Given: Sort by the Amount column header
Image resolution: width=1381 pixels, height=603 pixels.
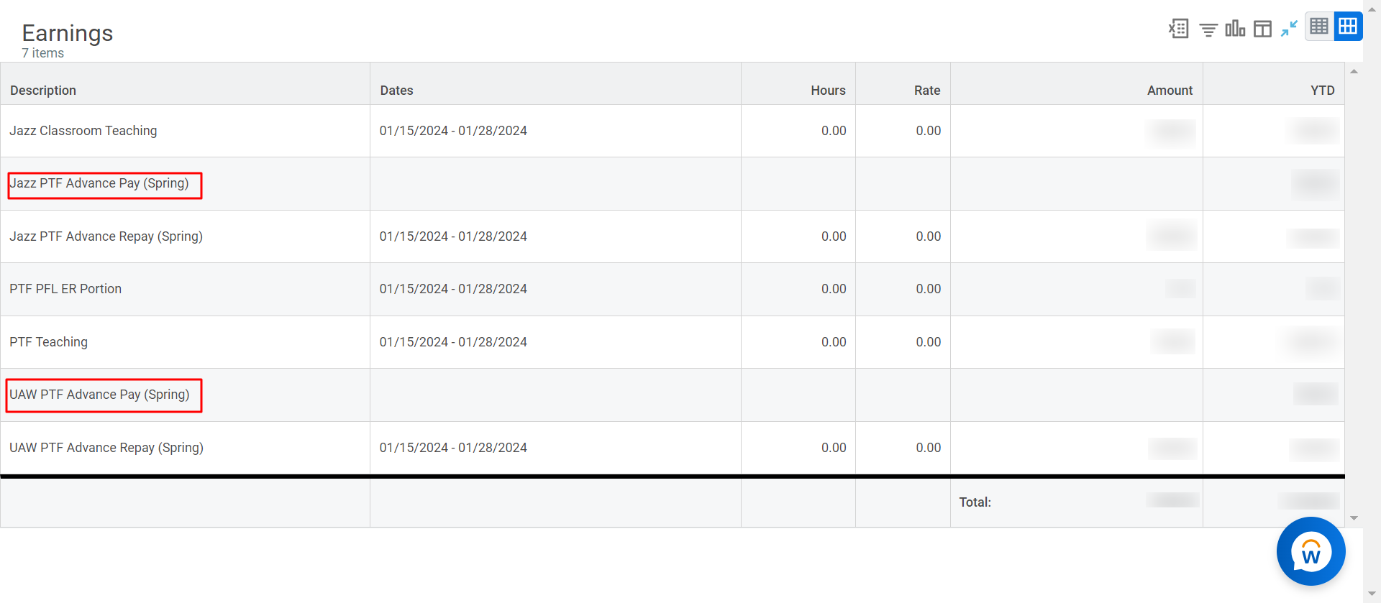Looking at the screenshot, I should click(1170, 91).
